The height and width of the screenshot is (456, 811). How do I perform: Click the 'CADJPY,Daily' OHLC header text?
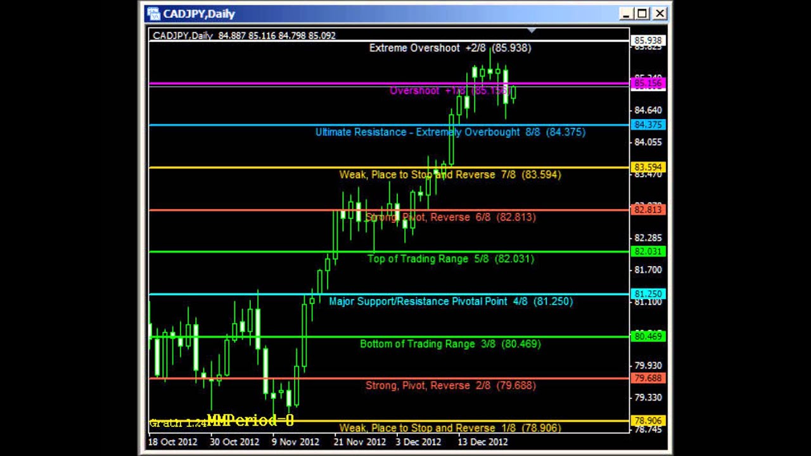pos(244,35)
